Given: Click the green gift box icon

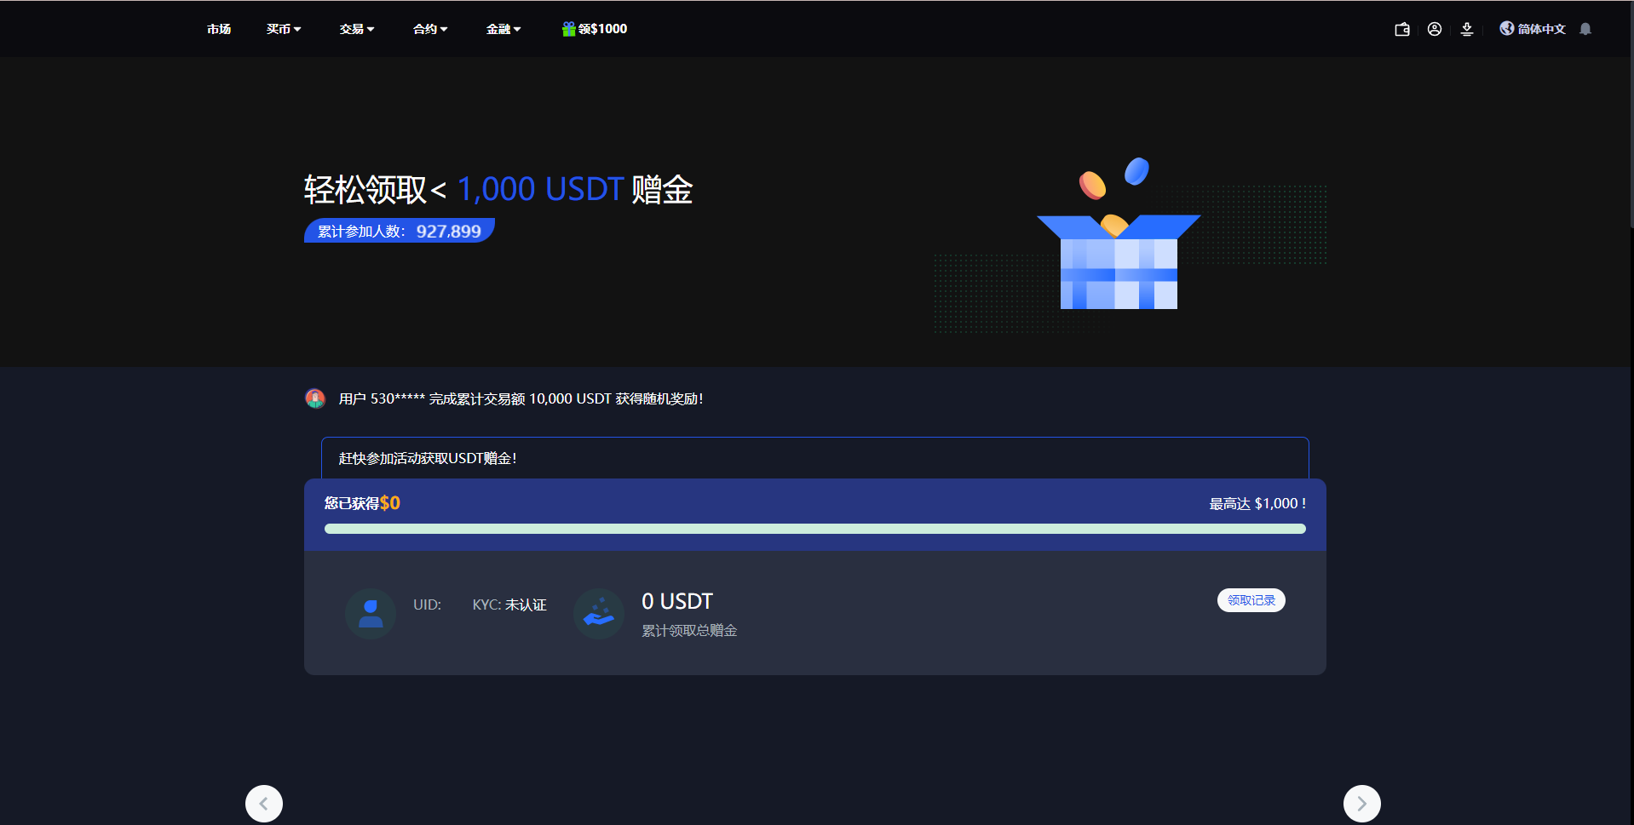Looking at the screenshot, I should 568,29.
